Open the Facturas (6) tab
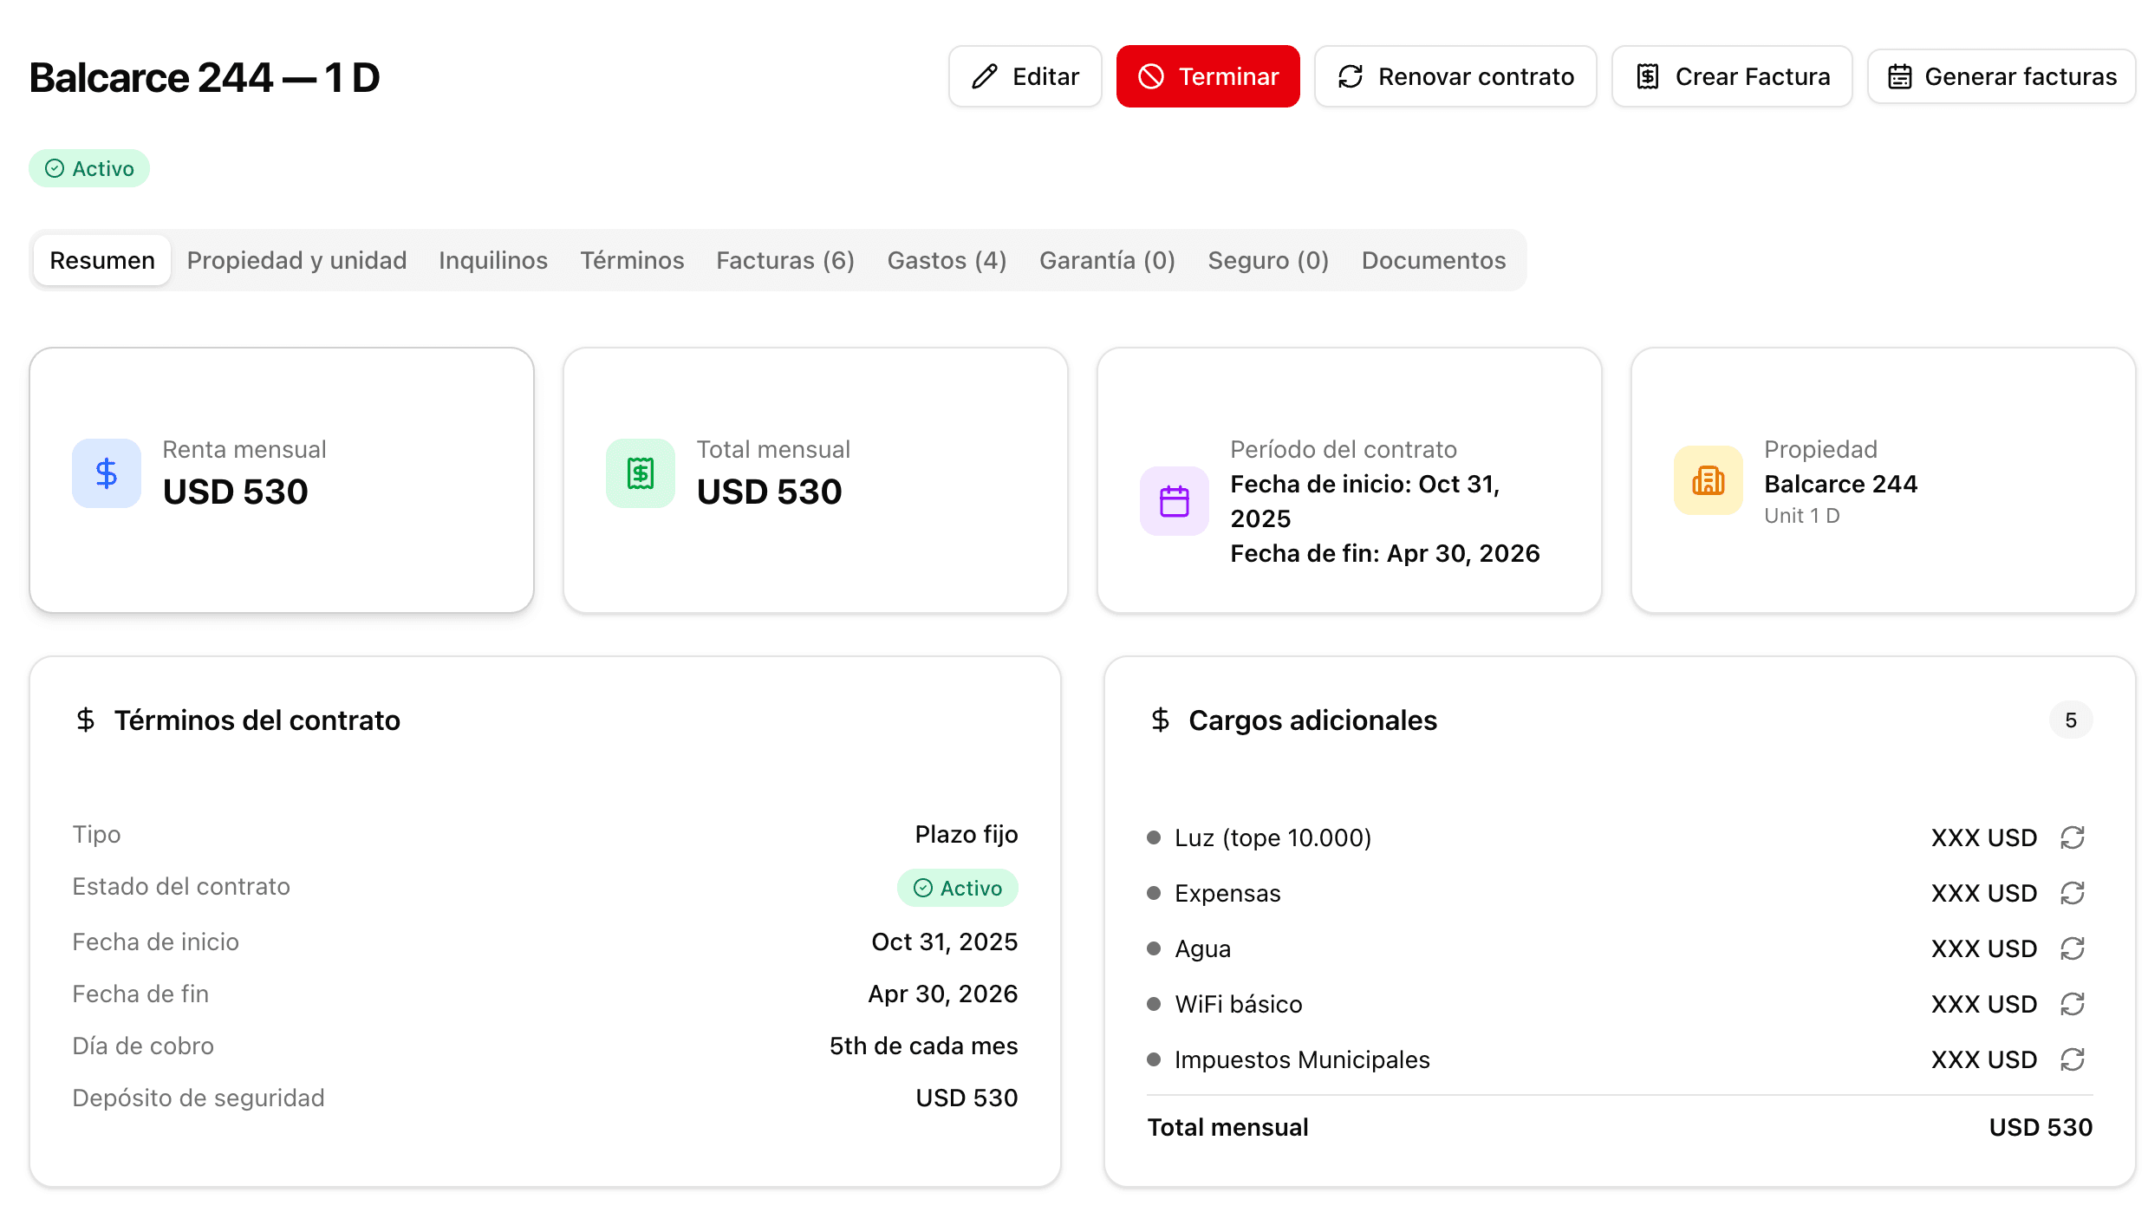2148x1212 pixels. point(785,260)
